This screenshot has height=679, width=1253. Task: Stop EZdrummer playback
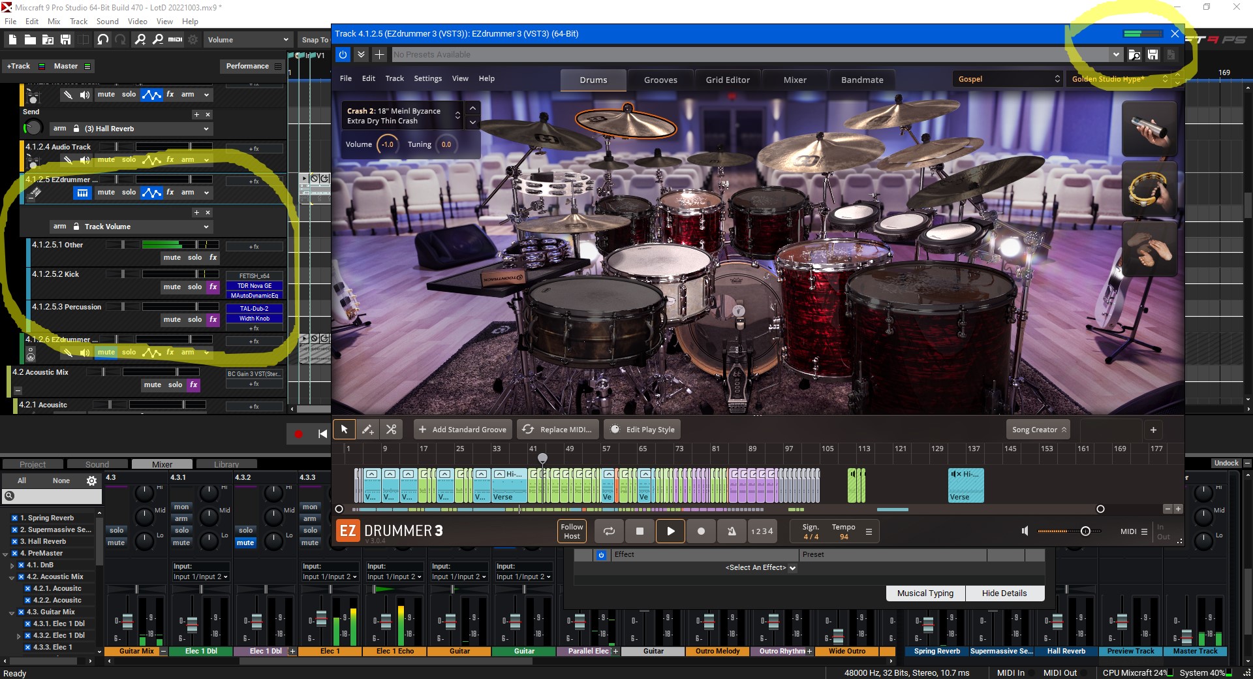point(640,531)
